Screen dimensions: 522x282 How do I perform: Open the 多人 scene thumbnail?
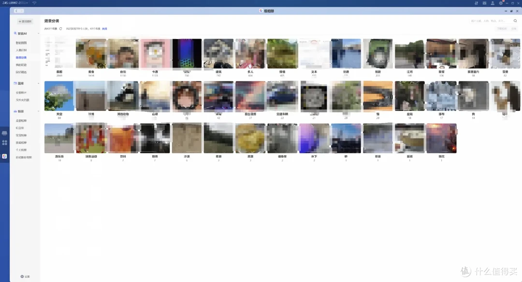(x=250, y=54)
